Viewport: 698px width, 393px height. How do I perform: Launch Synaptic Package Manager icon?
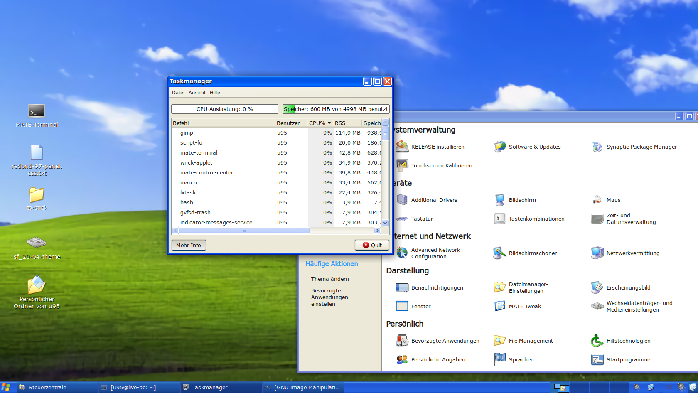point(597,147)
